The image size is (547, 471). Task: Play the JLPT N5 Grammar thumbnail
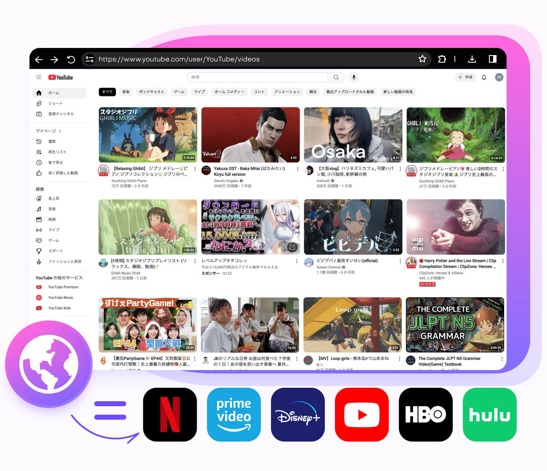point(455,325)
